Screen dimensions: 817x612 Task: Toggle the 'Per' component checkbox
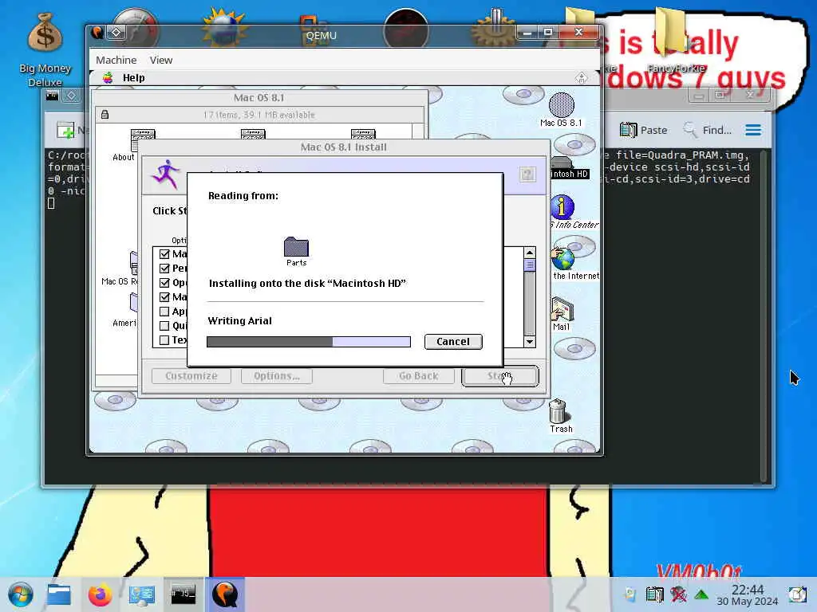164,269
